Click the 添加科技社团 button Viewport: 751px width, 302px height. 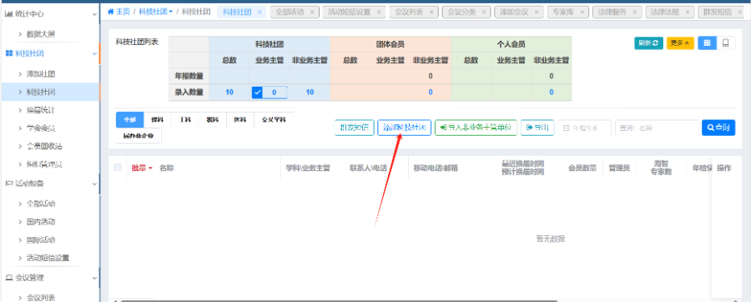[404, 128]
